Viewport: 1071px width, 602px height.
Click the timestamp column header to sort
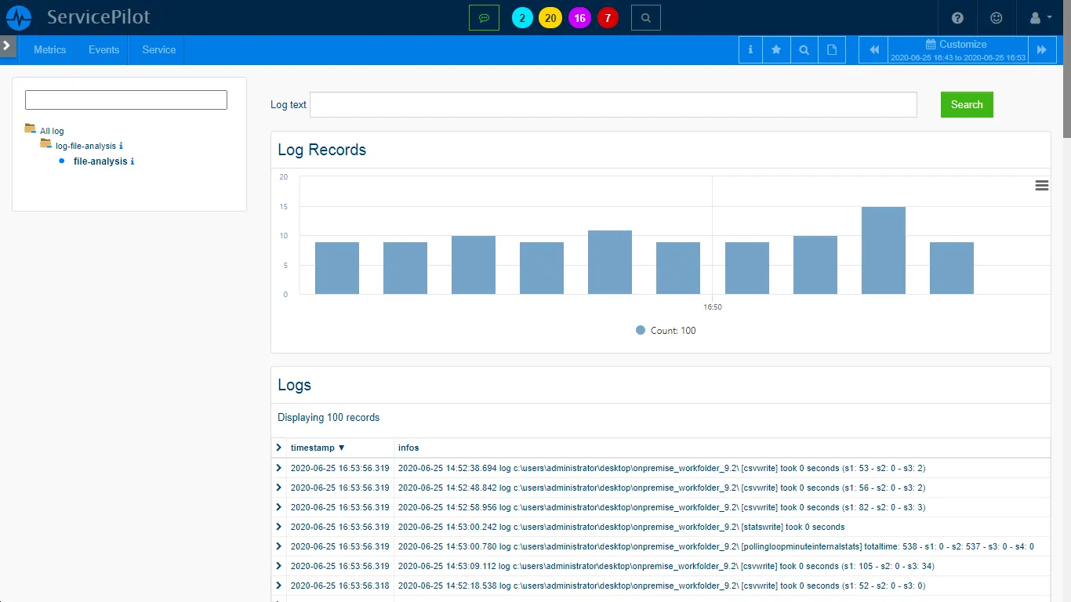click(x=312, y=447)
